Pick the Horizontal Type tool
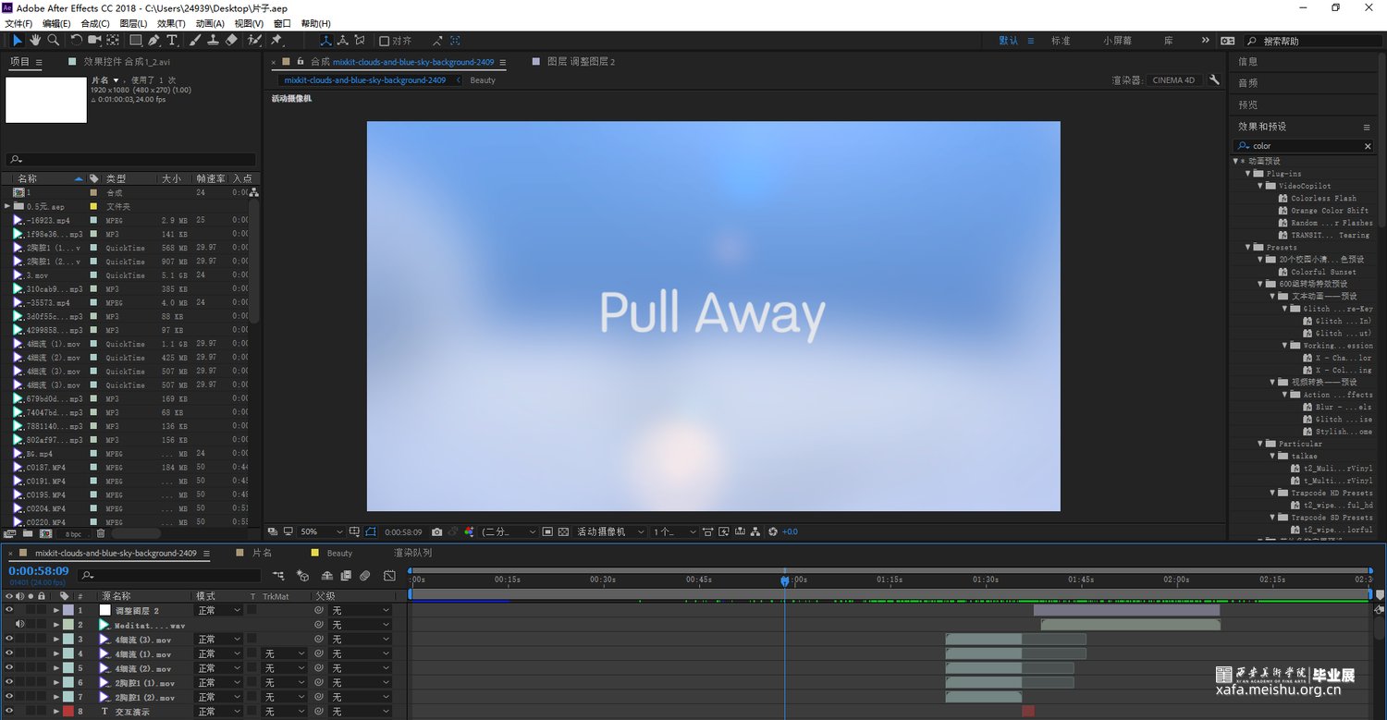The height and width of the screenshot is (720, 1387). pyautogui.click(x=172, y=41)
